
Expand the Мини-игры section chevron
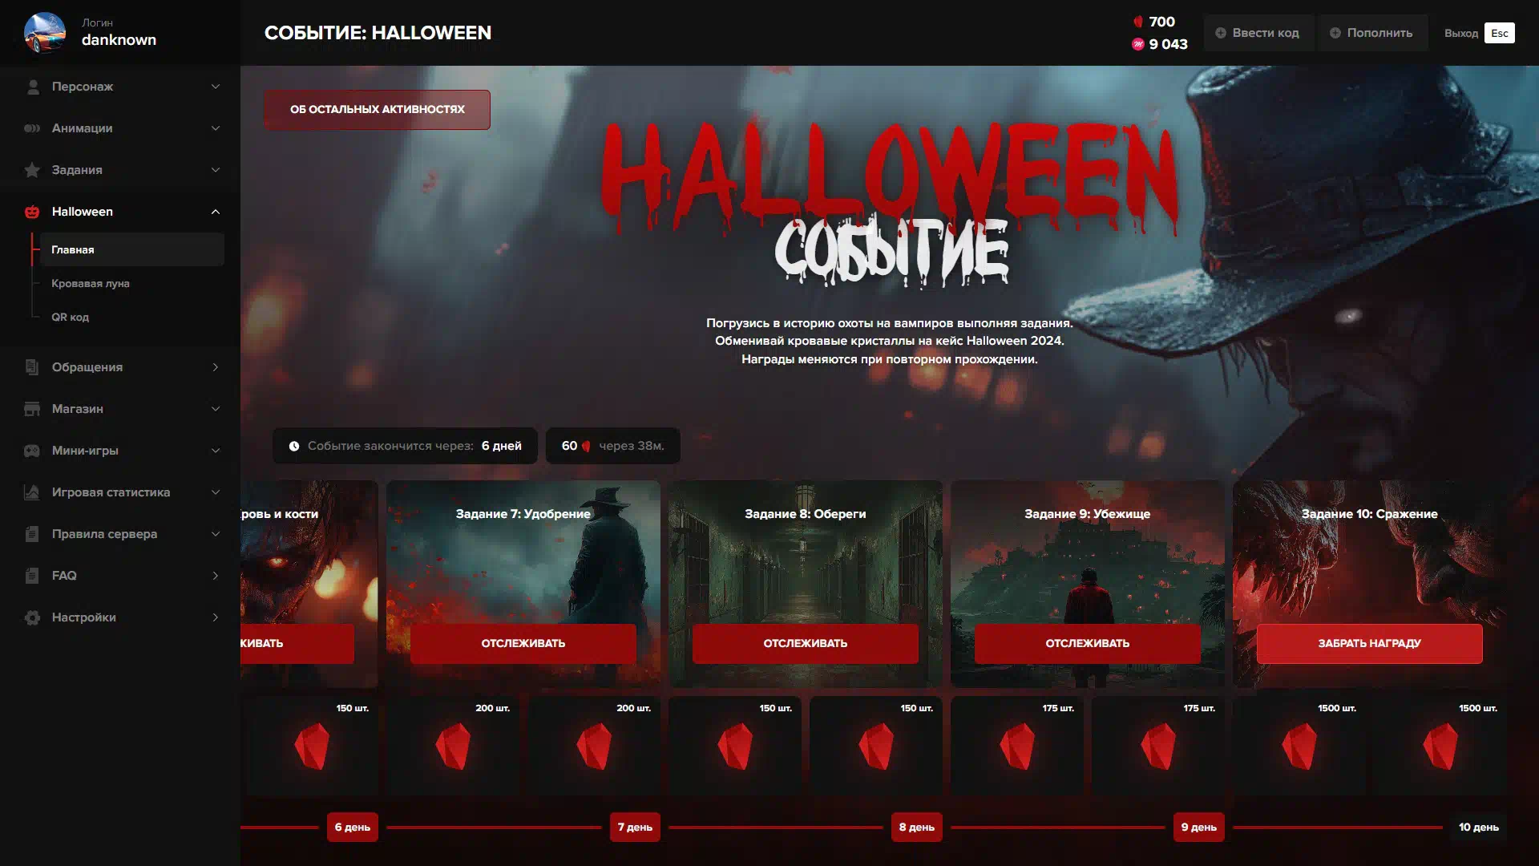point(215,451)
